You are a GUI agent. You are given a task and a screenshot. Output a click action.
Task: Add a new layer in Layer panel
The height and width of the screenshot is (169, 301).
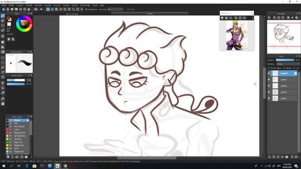(x=269, y=157)
